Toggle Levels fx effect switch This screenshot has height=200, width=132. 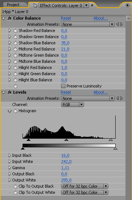pyautogui.click(x=9, y=92)
